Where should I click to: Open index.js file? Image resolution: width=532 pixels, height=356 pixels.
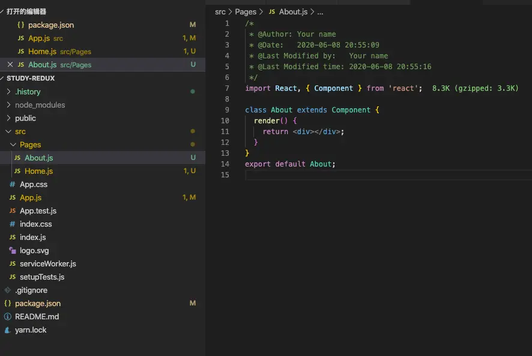[x=103, y=237]
